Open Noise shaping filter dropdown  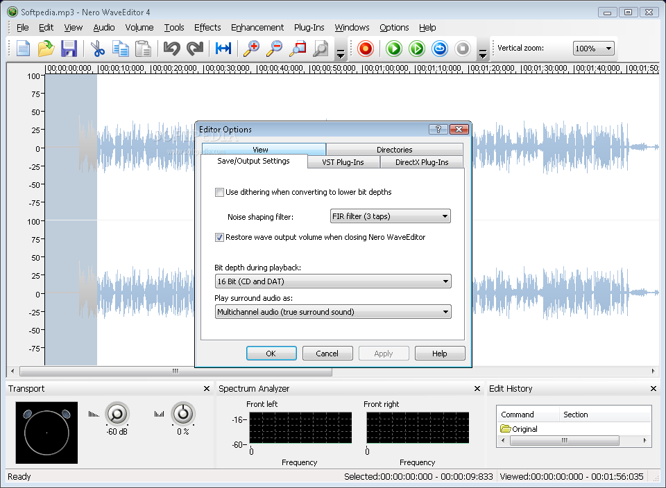391,216
